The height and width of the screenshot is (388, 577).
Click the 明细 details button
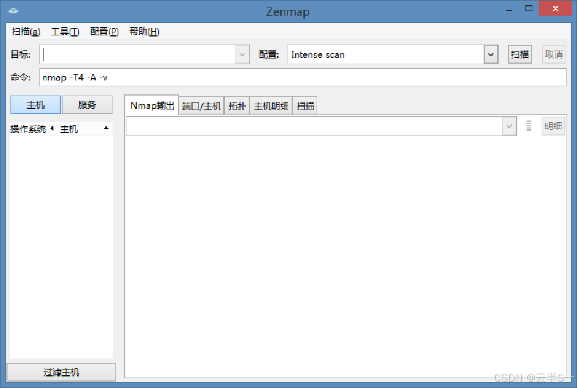pyautogui.click(x=553, y=126)
